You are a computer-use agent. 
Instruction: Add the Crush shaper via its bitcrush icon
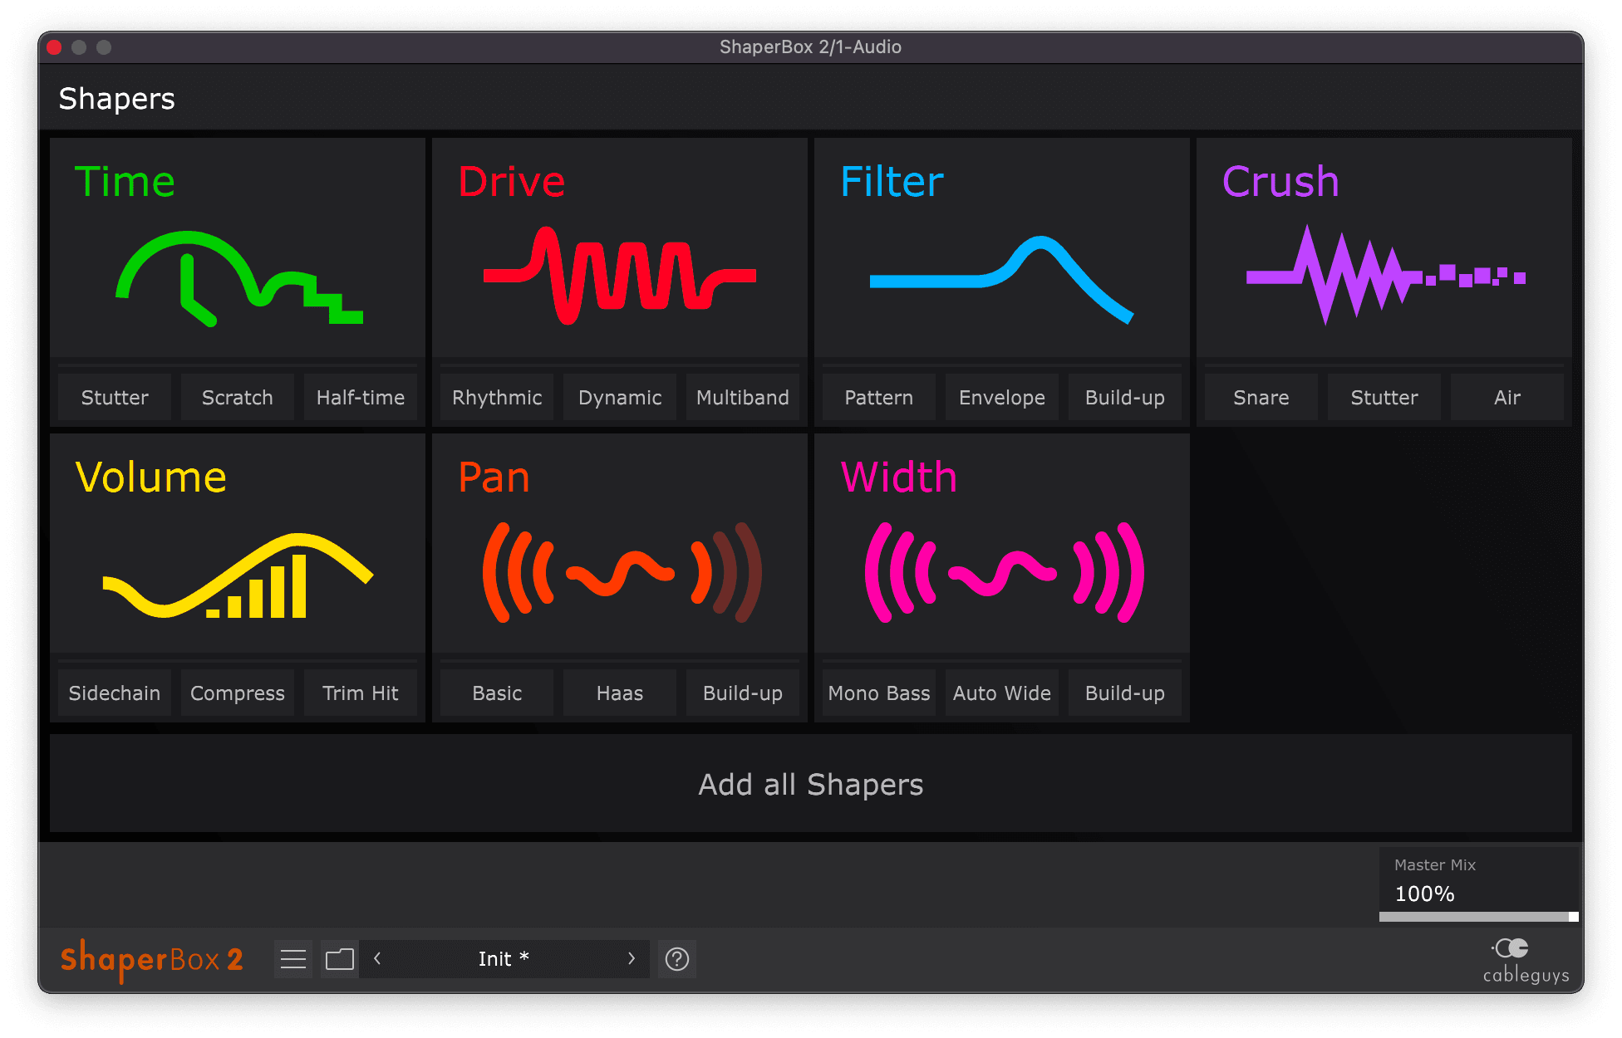click(x=1384, y=276)
